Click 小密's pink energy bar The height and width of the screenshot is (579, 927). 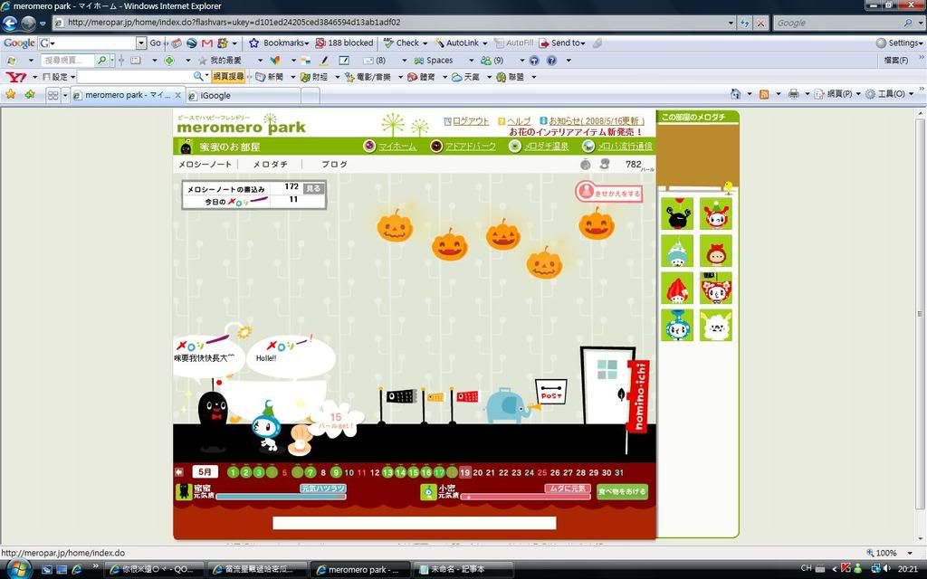tap(525, 497)
